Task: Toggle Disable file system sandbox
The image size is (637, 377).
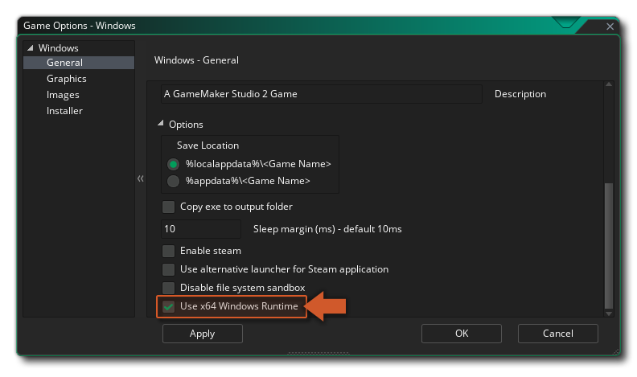Action: 168,288
